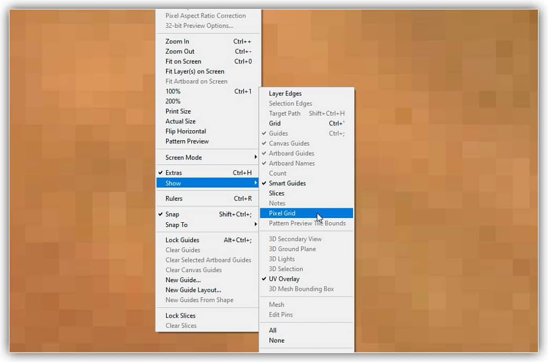Image resolution: width=548 pixels, height=362 pixels.
Task: Uncheck UV Overlay in submenu
Action: [284, 279]
